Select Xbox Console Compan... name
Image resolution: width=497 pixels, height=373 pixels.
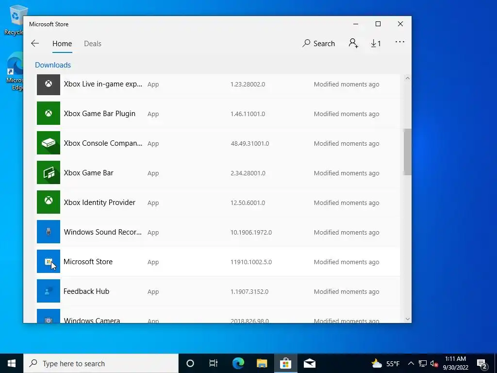click(103, 143)
